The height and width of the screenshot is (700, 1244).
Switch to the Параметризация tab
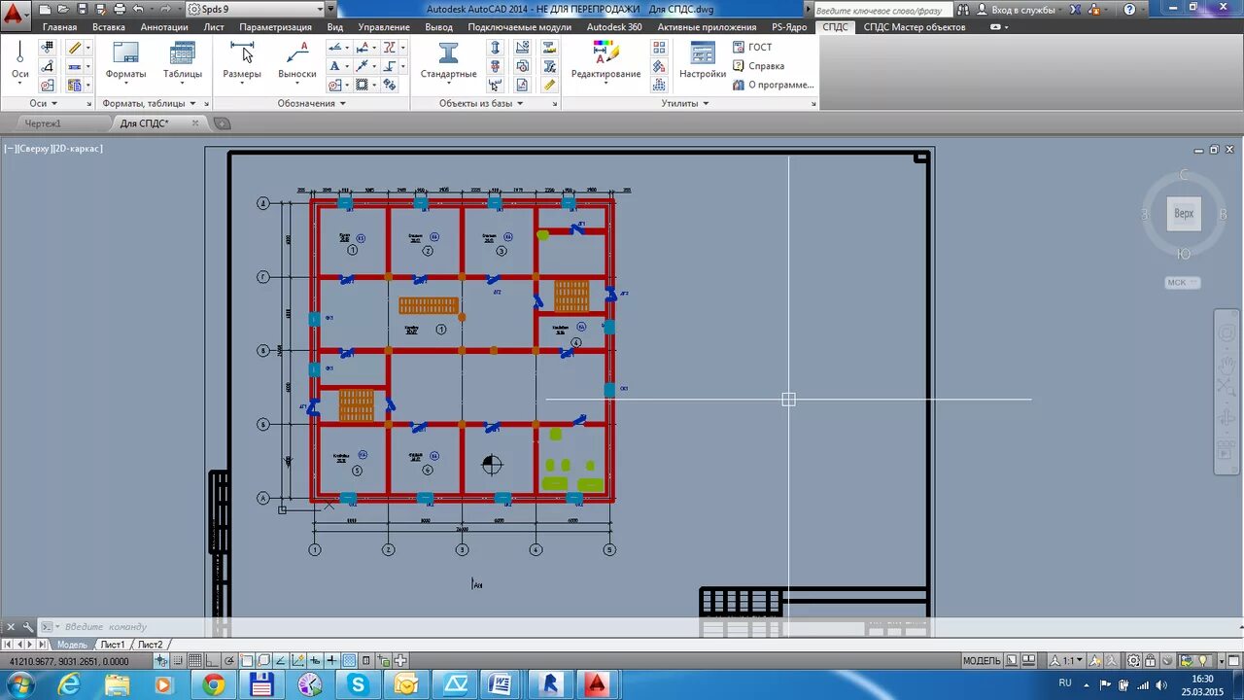tap(275, 27)
